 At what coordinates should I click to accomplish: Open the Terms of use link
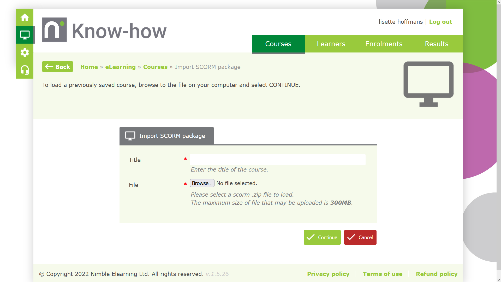[383, 274]
